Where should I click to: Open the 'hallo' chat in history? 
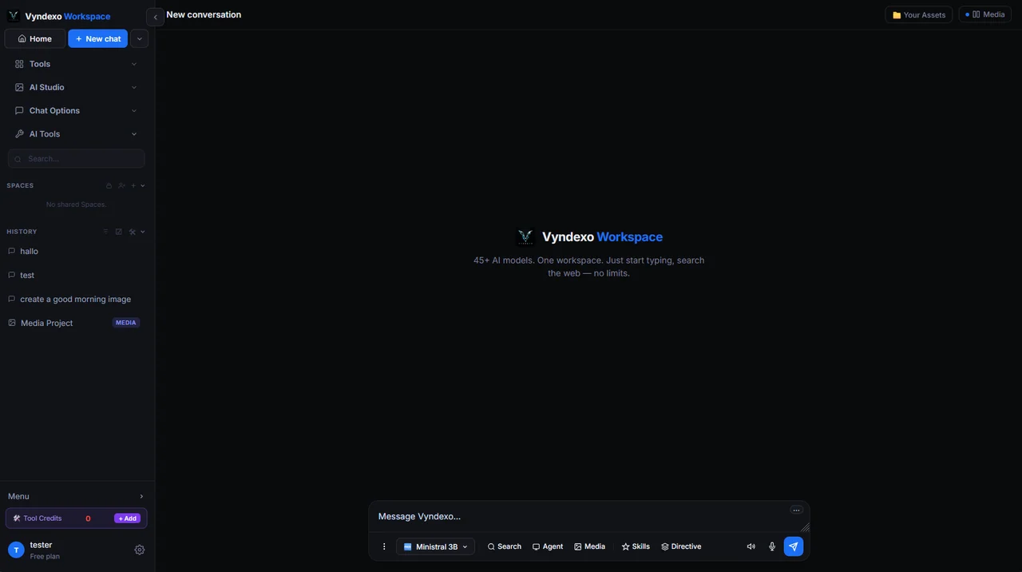click(77, 251)
